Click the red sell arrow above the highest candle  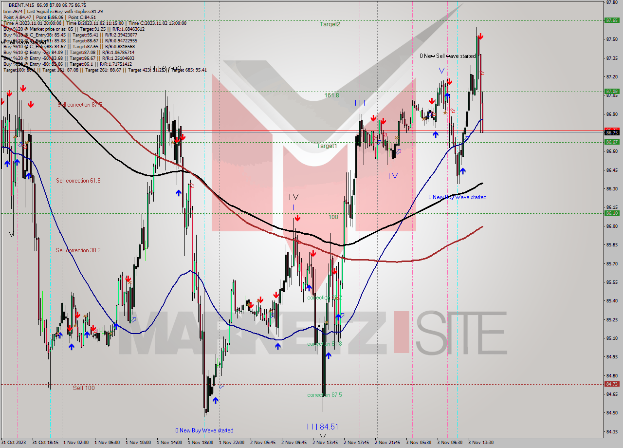pyautogui.click(x=480, y=37)
